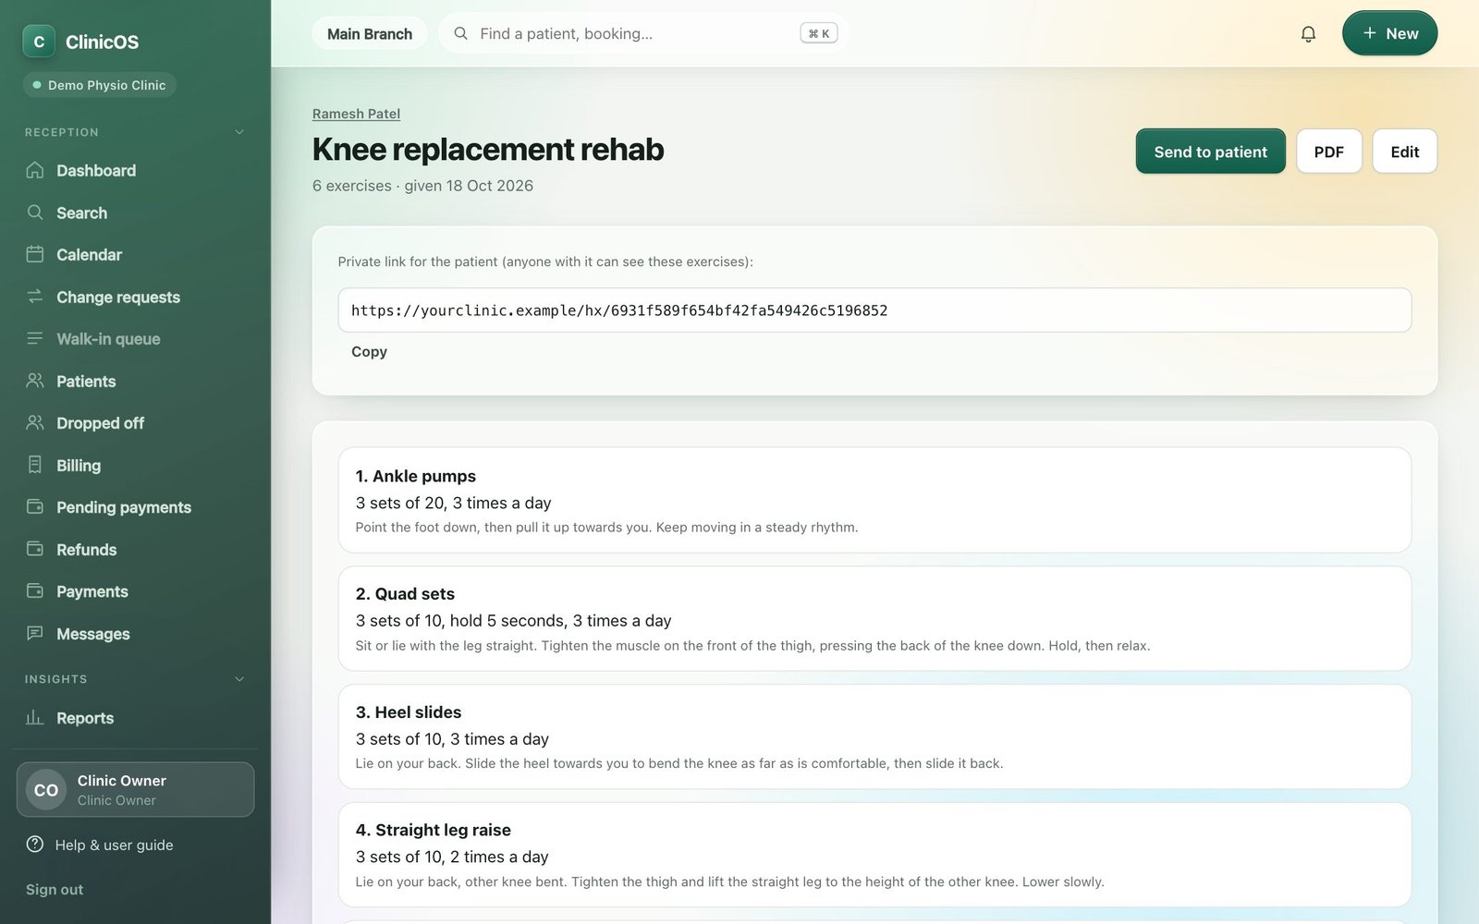The image size is (1479, 924).
Task: Click the Refunds wallet icon
Action: point(35,549)
